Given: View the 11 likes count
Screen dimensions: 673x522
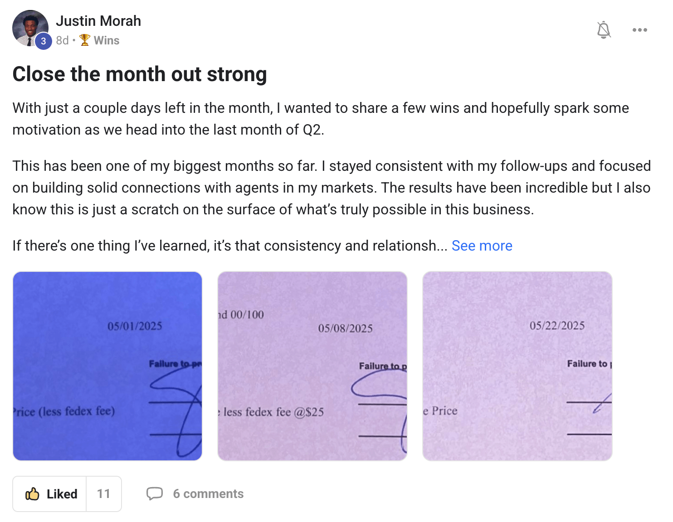Looking at the screenshot, I should pos(103,494).
